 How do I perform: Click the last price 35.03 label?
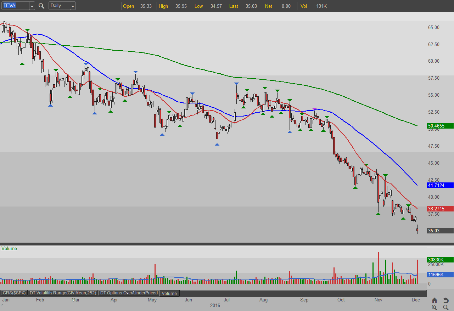pyautogui.click(x=441, y=231)
